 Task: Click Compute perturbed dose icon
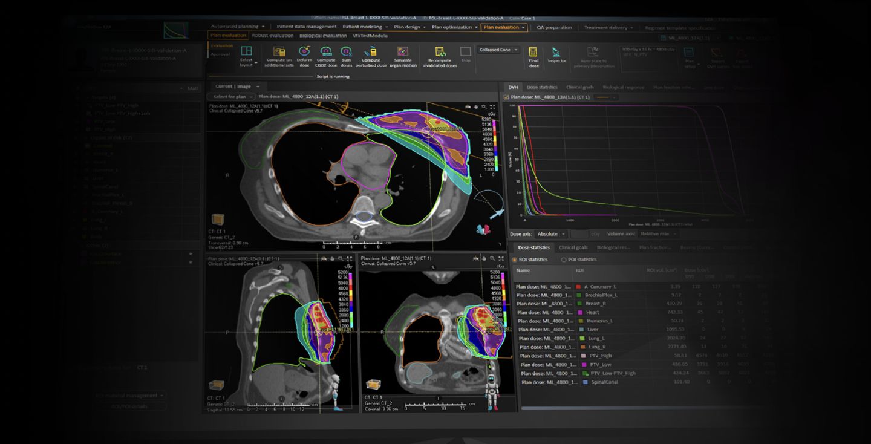(371, 52)
